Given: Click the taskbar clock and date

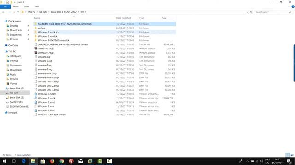Looking at the screenshot, I should [x=277, y=161].
